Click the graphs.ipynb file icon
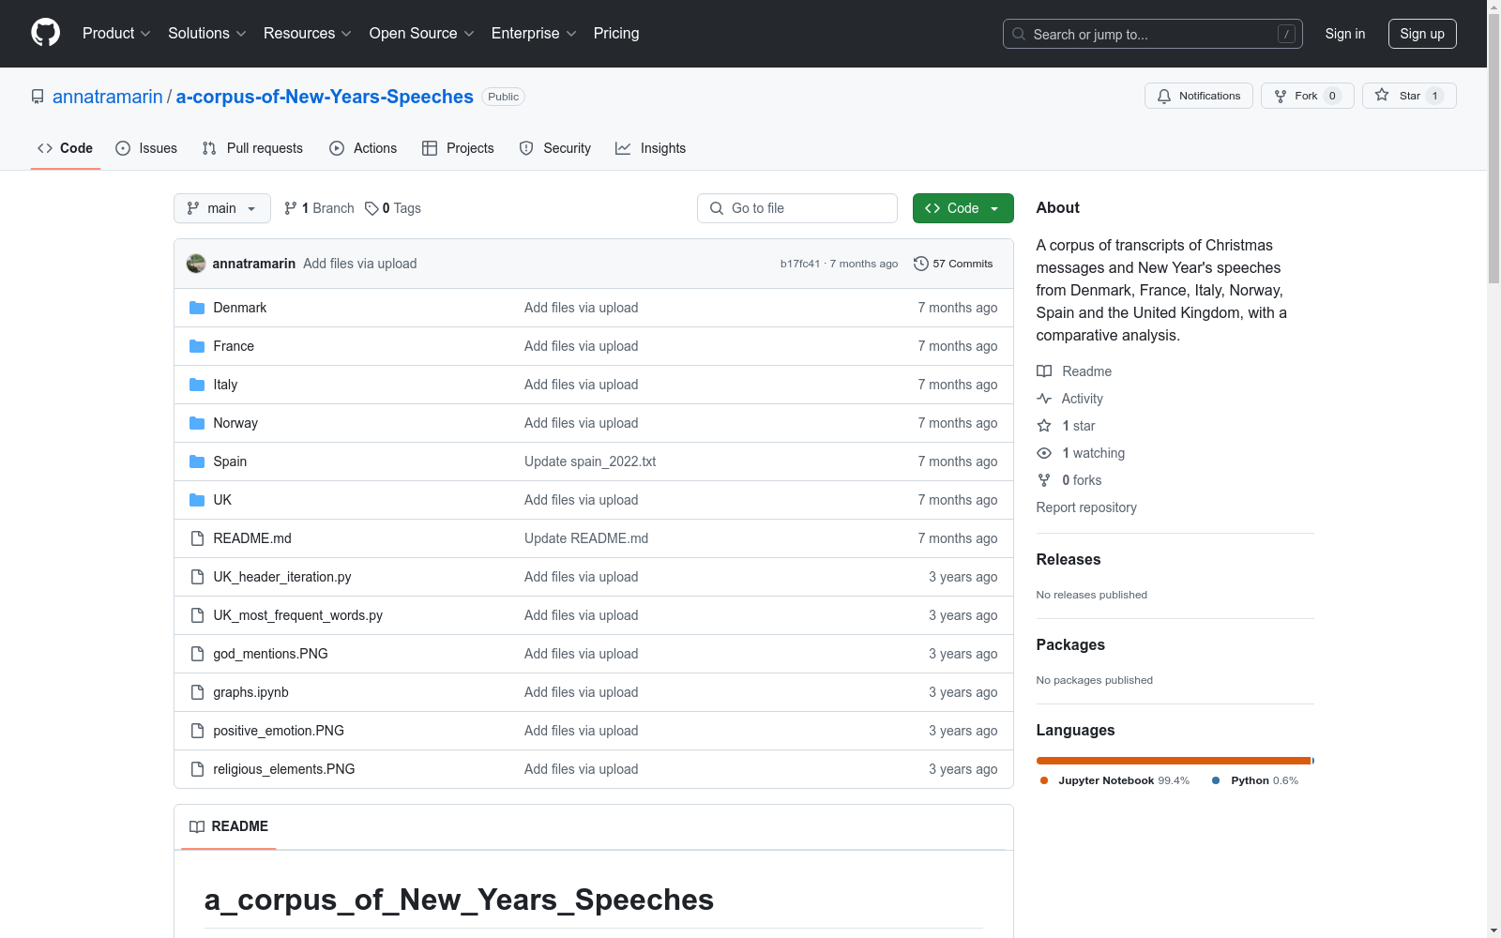Viewport: 1501px width, 938px height. pyautogui.click(x=197, y=692)
